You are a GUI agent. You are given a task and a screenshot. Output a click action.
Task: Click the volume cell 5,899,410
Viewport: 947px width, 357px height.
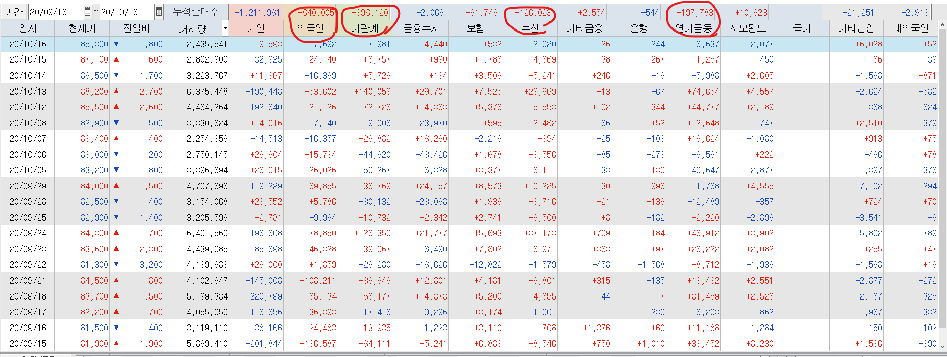point(207,344)
